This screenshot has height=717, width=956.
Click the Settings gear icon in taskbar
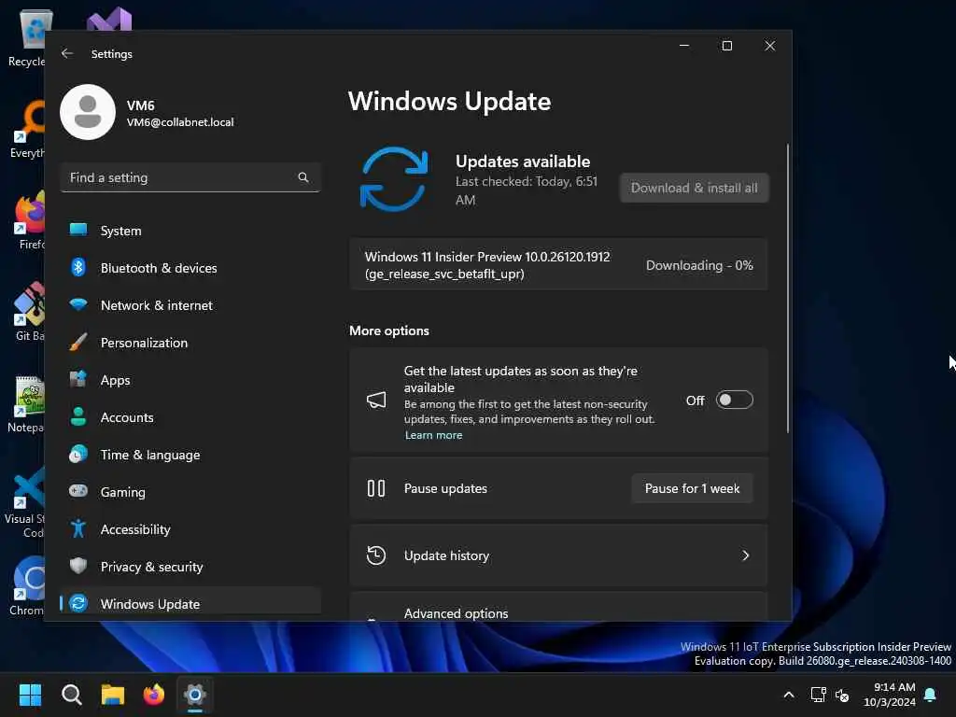coord(195,695)
